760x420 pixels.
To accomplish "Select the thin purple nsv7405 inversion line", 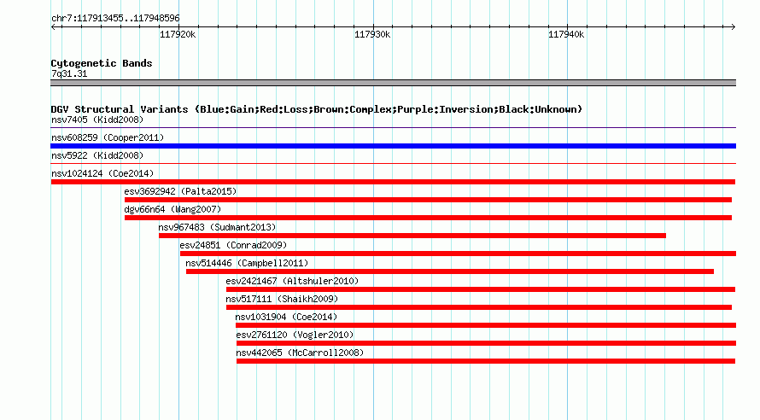I will click(393, 128).
